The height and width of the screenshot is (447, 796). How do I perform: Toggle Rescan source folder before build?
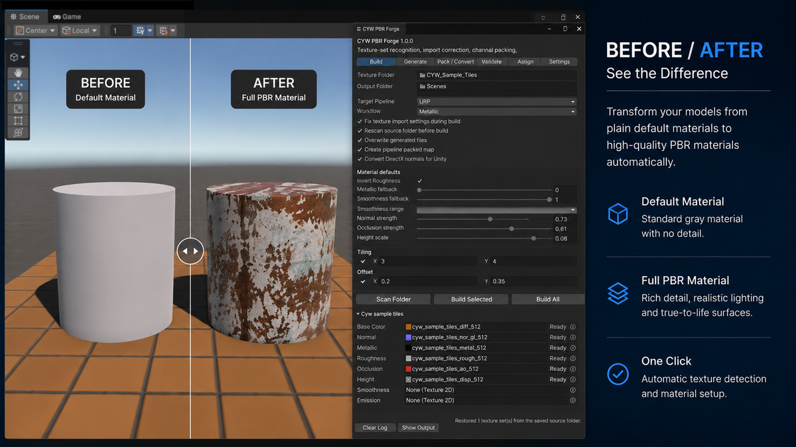360,130
